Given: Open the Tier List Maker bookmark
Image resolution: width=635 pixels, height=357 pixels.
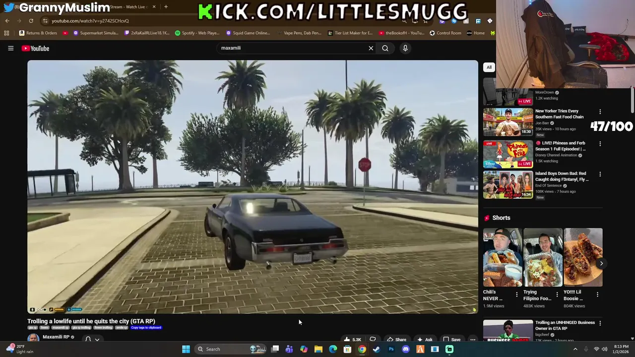Looking at the screenshot, I should [x=350, y=33].
